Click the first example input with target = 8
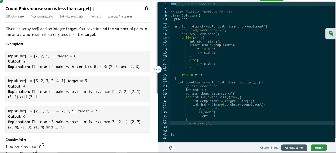 pos(42,56)
